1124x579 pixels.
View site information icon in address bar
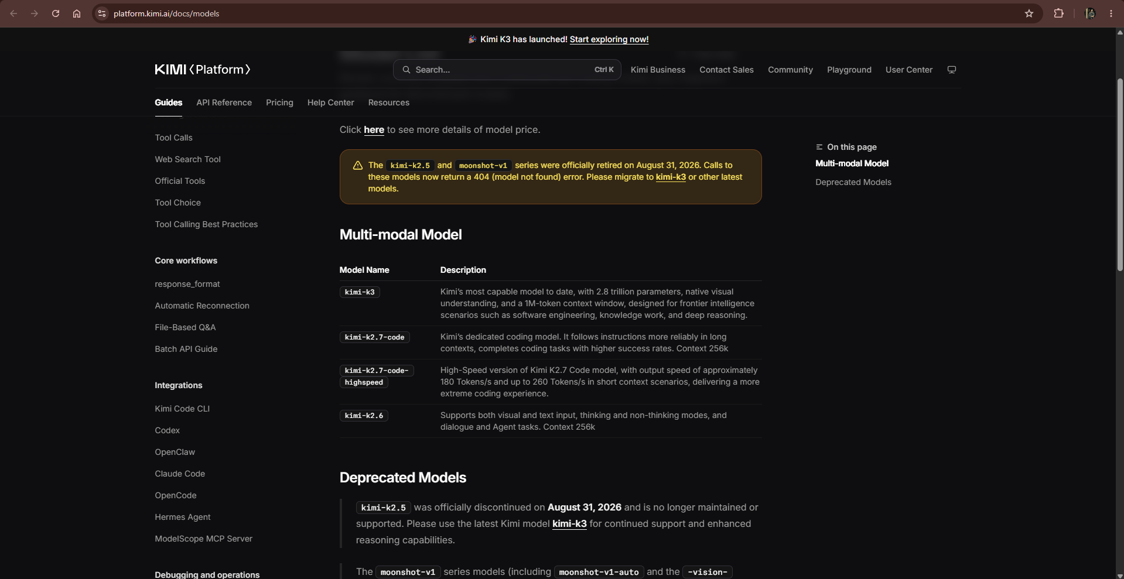(x=102, y=13)
